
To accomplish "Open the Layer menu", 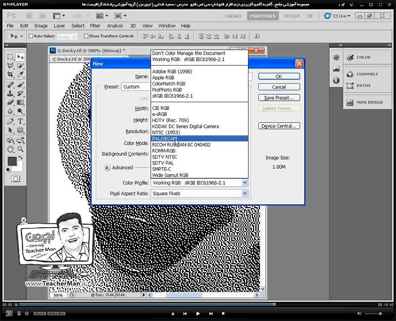I will tap(59, 26).
